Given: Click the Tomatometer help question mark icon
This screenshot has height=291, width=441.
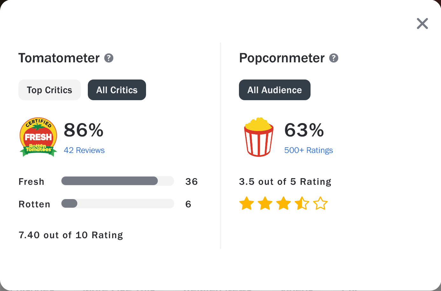Looking at the screenshot, I should click(109, 58).
